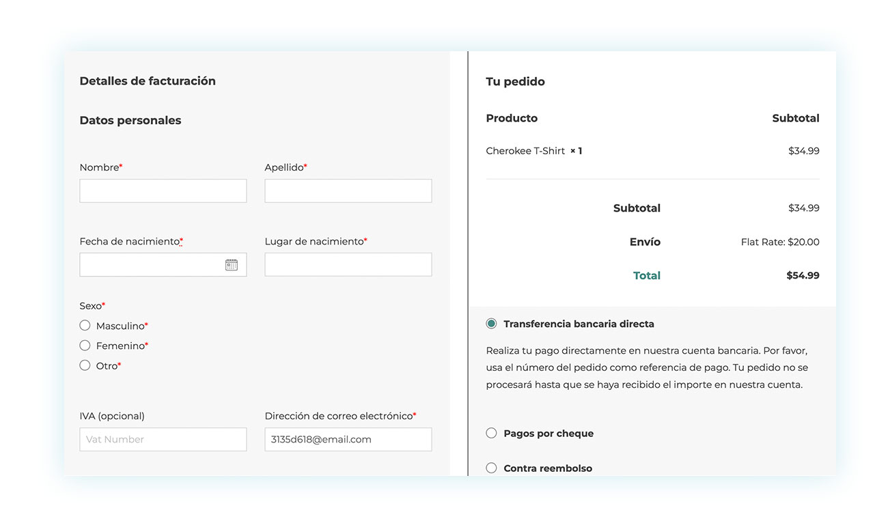Image resolution: width=888 pixels, height=506 pixels.
Task: Select the Masculino radio button
Action: pos(85,325)
